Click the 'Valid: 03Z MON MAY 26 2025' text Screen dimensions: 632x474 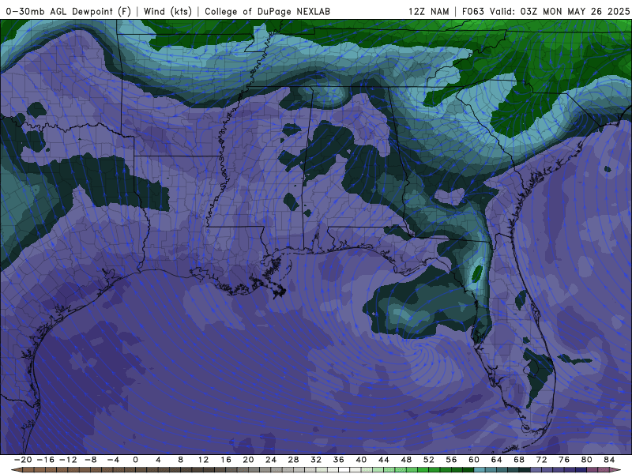(x=559, y=11)
